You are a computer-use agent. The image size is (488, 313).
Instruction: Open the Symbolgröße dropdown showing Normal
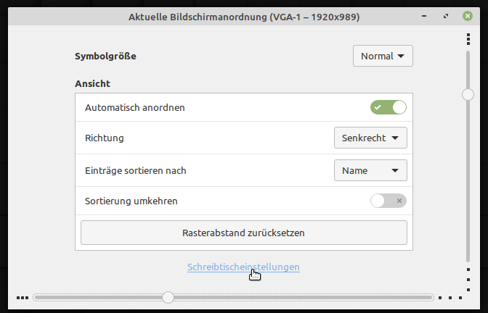[383, 56]
